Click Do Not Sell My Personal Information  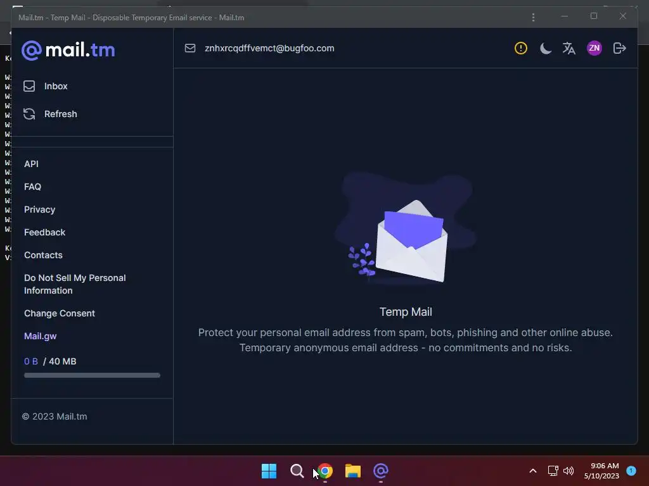(75, 284)
